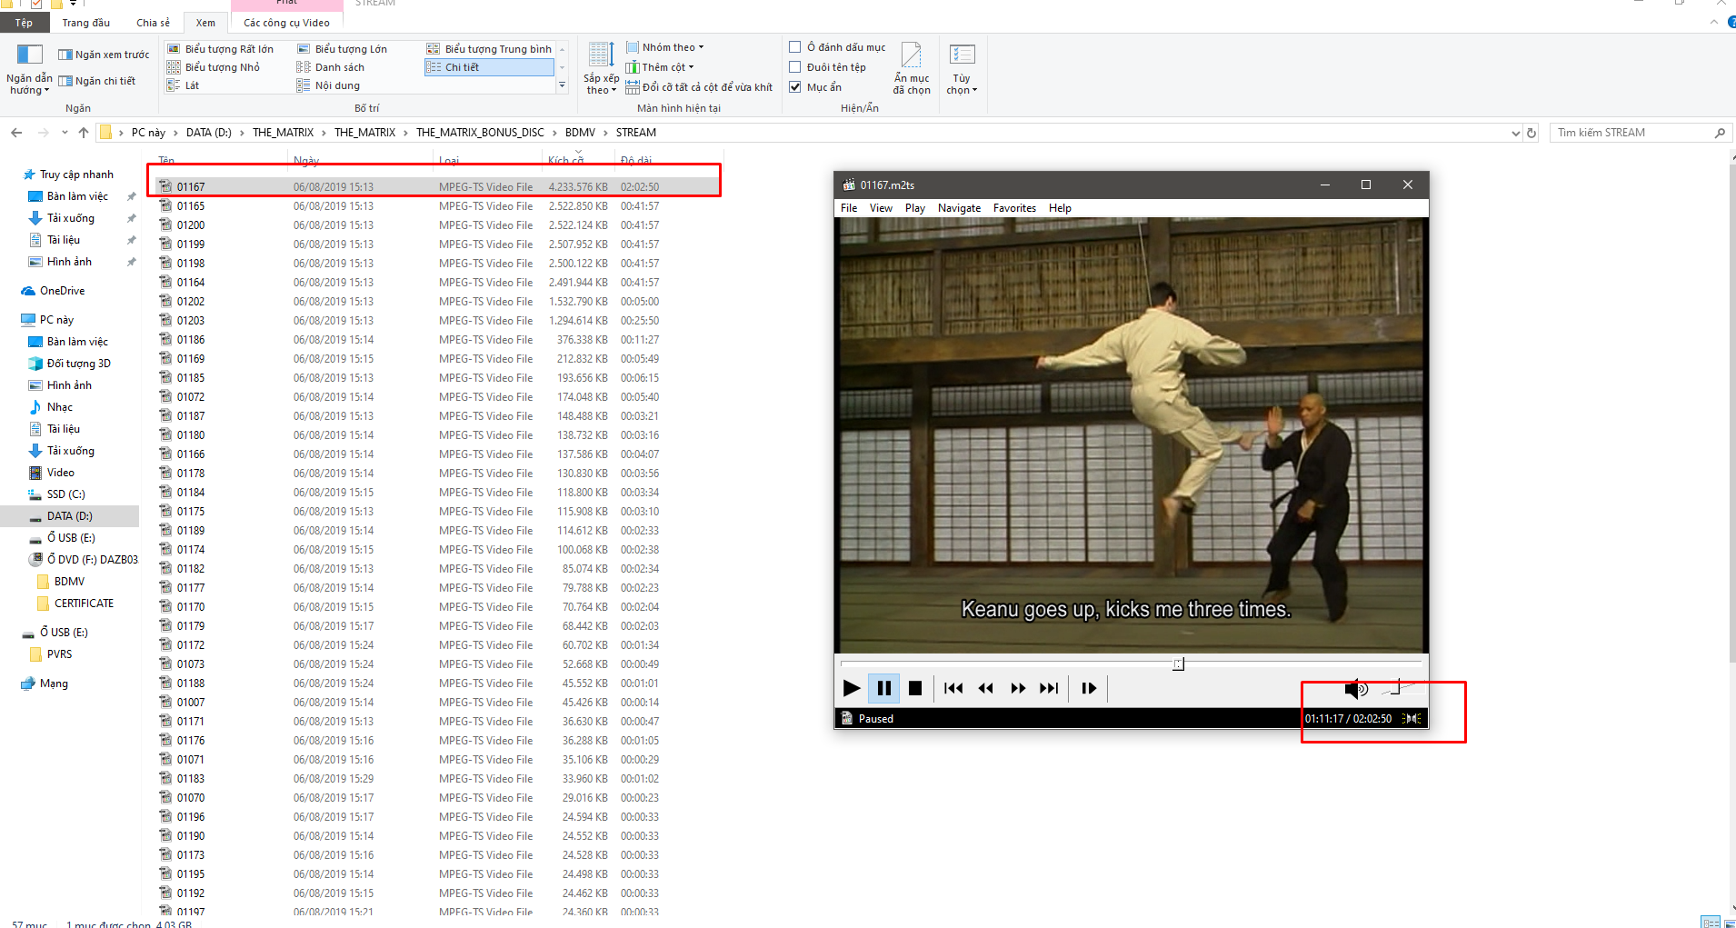Select Nội dung layout option
Screen dimensions: 1736x928
click(329, 85)
